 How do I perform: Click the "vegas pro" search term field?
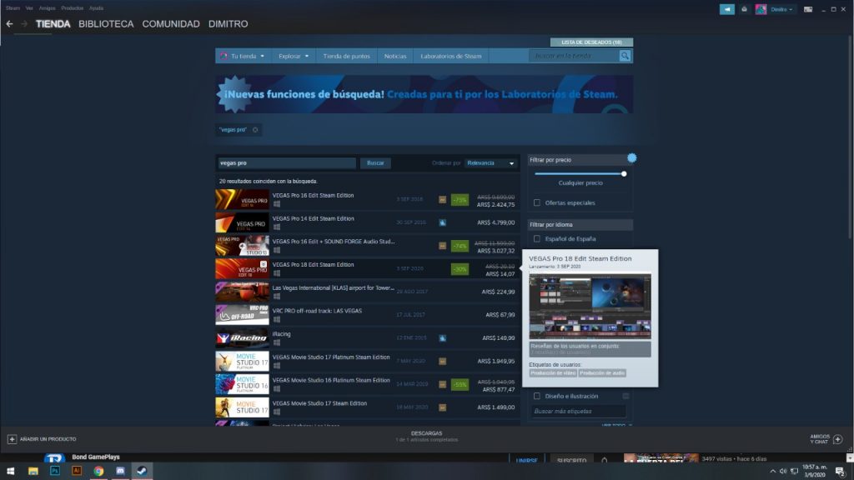tap(286, 163)
